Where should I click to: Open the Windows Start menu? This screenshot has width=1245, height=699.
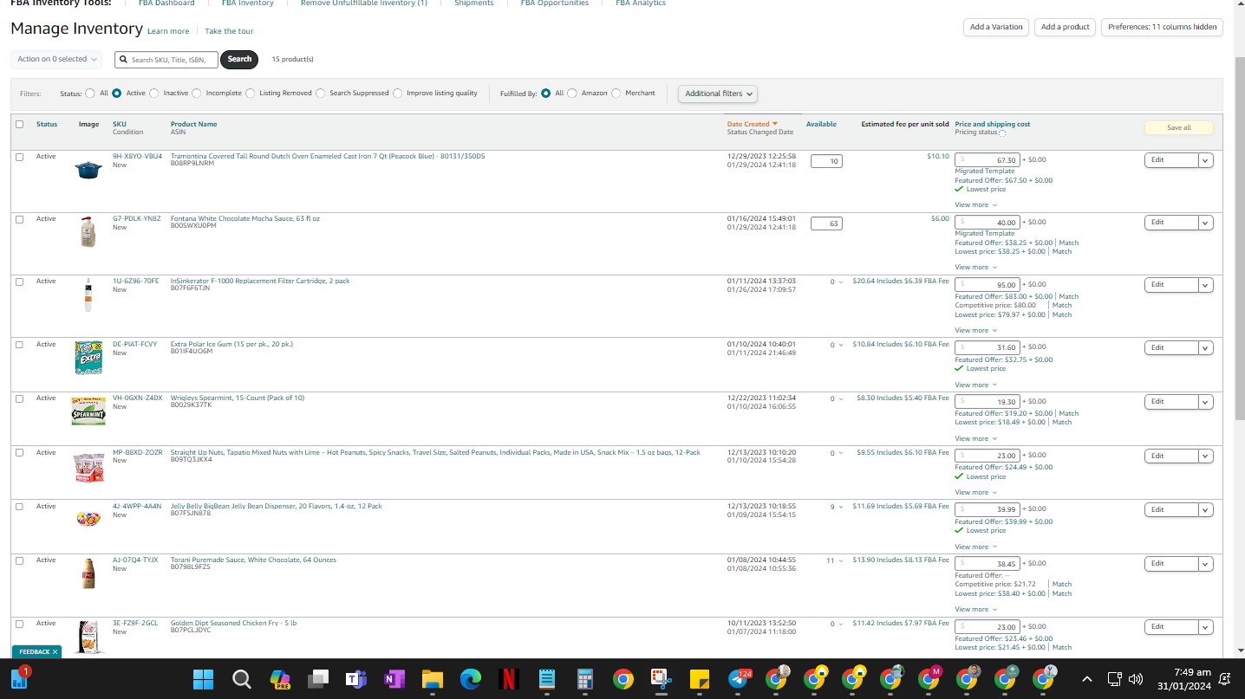click(x=204, y=679)
